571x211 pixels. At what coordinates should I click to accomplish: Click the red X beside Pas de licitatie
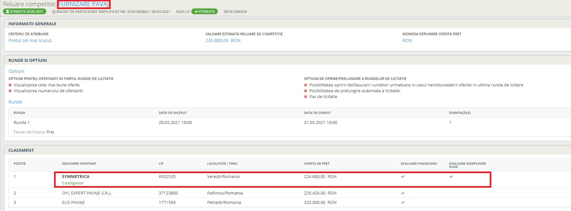[306, 97]
